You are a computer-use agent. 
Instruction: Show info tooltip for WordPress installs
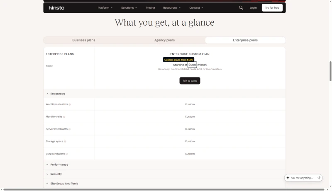coord(70,104)
